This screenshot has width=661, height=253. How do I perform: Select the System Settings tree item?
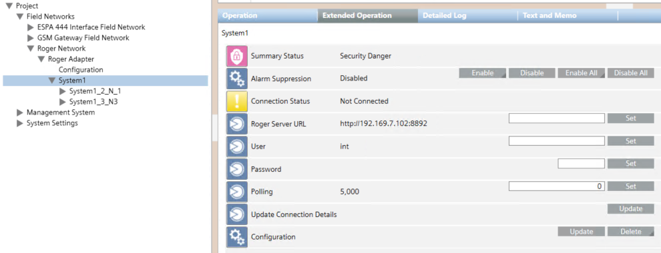(52, 123)
